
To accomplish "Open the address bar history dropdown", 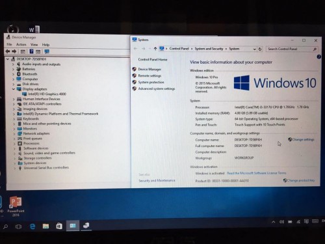I will (255, 49).
